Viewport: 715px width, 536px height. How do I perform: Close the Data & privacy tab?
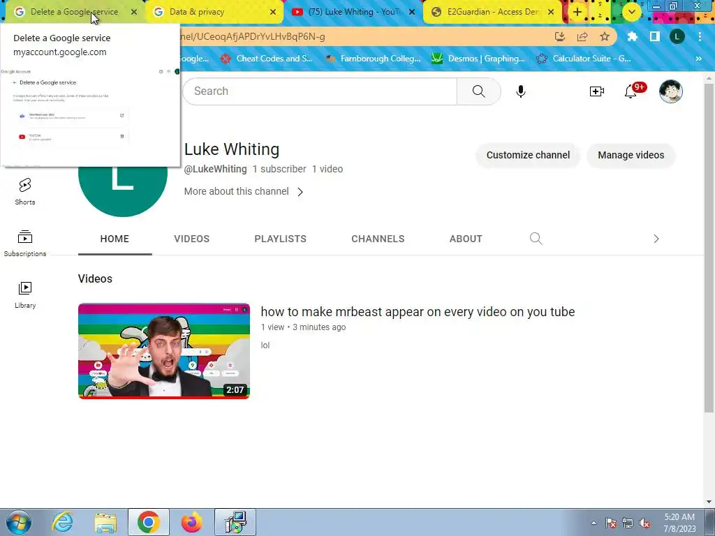273,12
